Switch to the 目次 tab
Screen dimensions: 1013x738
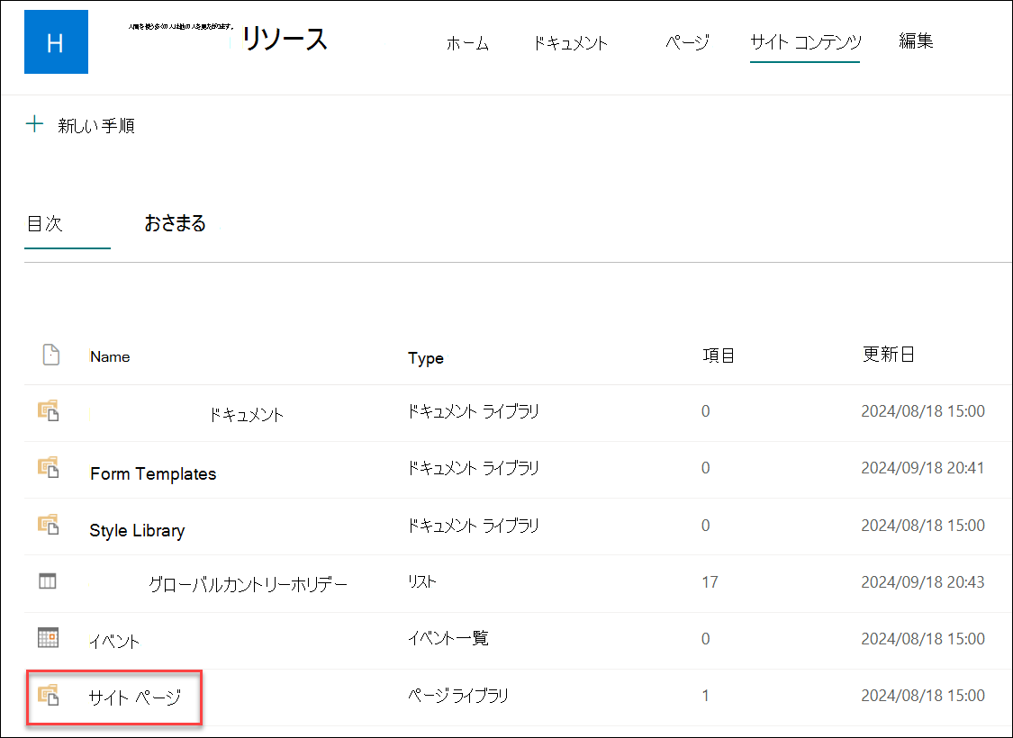coord(45,223)
